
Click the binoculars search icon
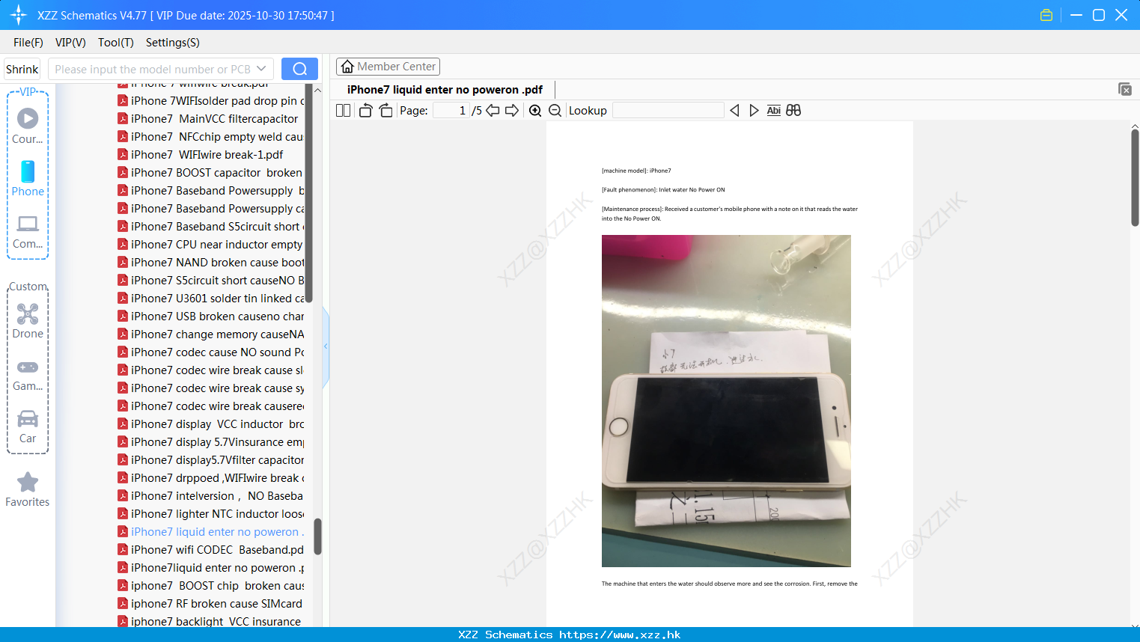coord(793,111)
